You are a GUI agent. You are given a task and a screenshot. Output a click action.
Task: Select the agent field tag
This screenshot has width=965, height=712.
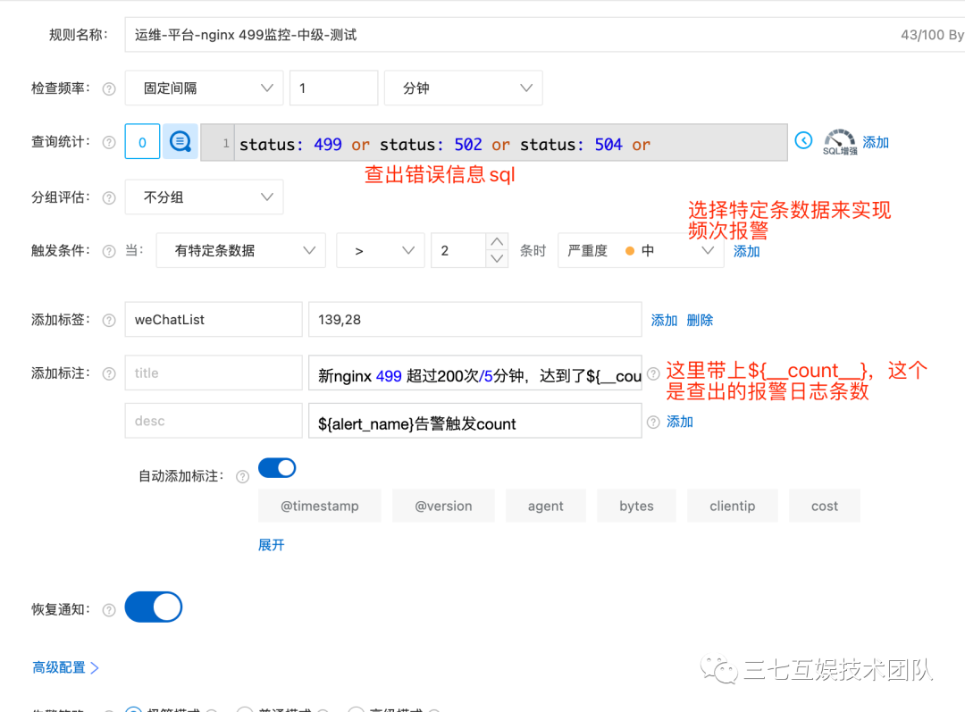tap(545, 506)
